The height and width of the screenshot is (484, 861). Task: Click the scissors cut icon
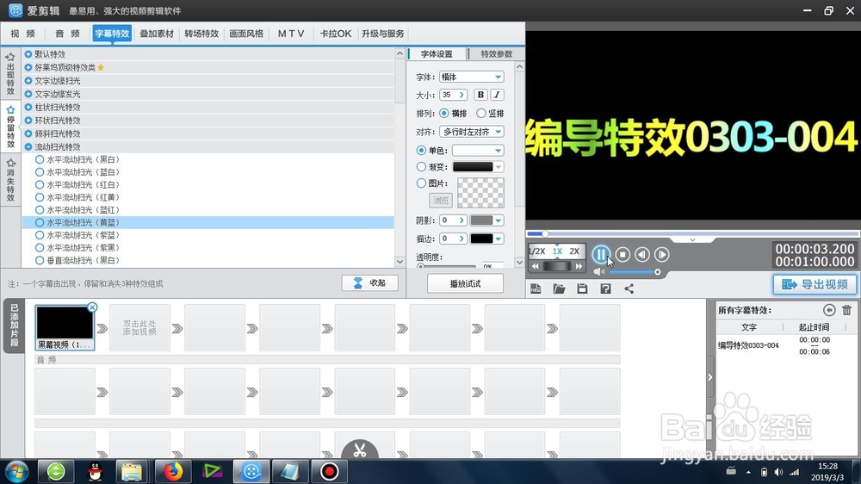(x=360, y=450)
